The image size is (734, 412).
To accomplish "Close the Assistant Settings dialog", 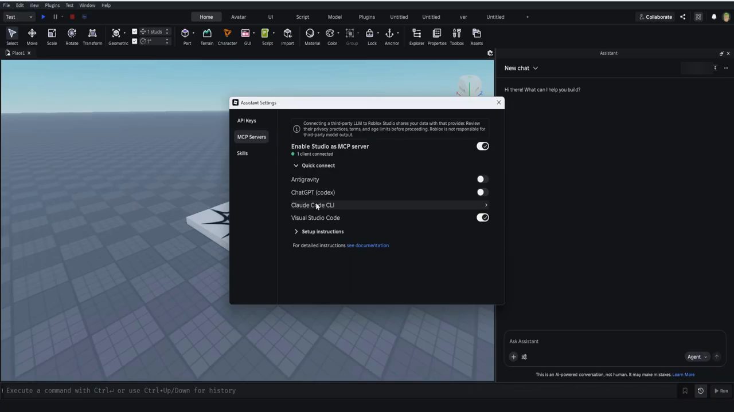I will click(x=498, y=102).
